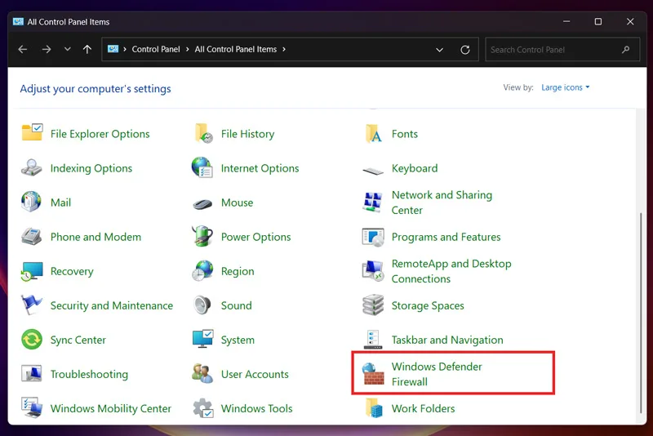Open the Security and Maintenance flag icon
This screenshot has width=653, height=436.
(x=32, y=305)
